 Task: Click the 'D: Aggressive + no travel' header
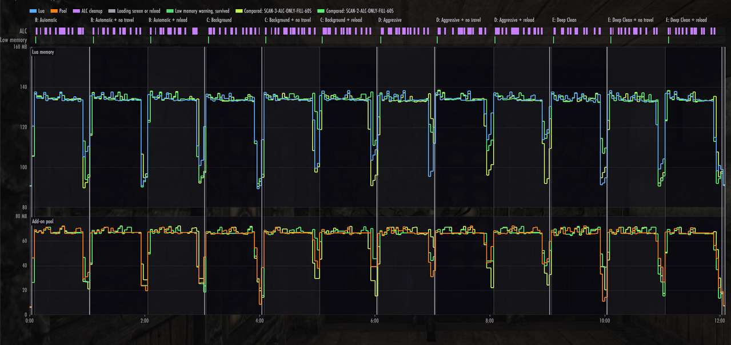[x=459, y=20]
